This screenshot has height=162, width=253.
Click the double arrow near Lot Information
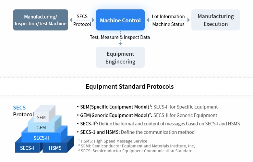(x=168, y=20)
